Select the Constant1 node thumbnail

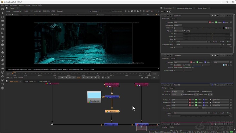(94, 97)
